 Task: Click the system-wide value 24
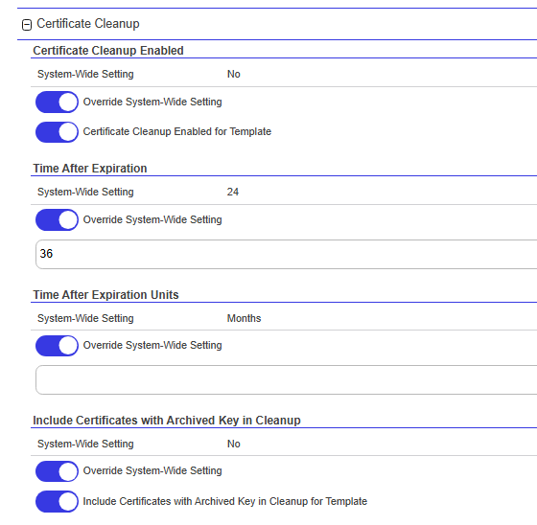click(x=233, y=192)
